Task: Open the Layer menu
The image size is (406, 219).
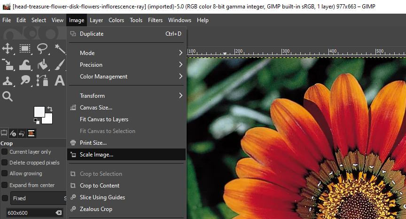Action: (x=96, y=20)
